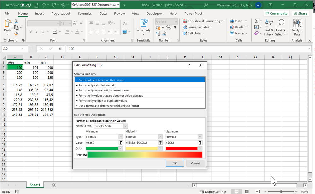Open the Page Layout tab
Screen dimensions: 315x194
[x=61, y=14]
